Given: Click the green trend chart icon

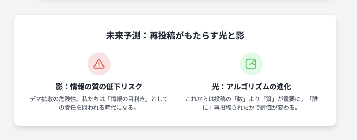Looking at the screenshot, I should tap(251, 64).
